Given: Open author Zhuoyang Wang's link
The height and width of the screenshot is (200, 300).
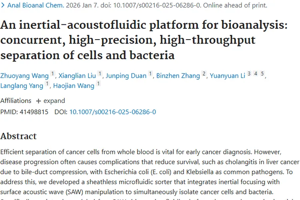Looking at the screenshot, I should [24, 76].
